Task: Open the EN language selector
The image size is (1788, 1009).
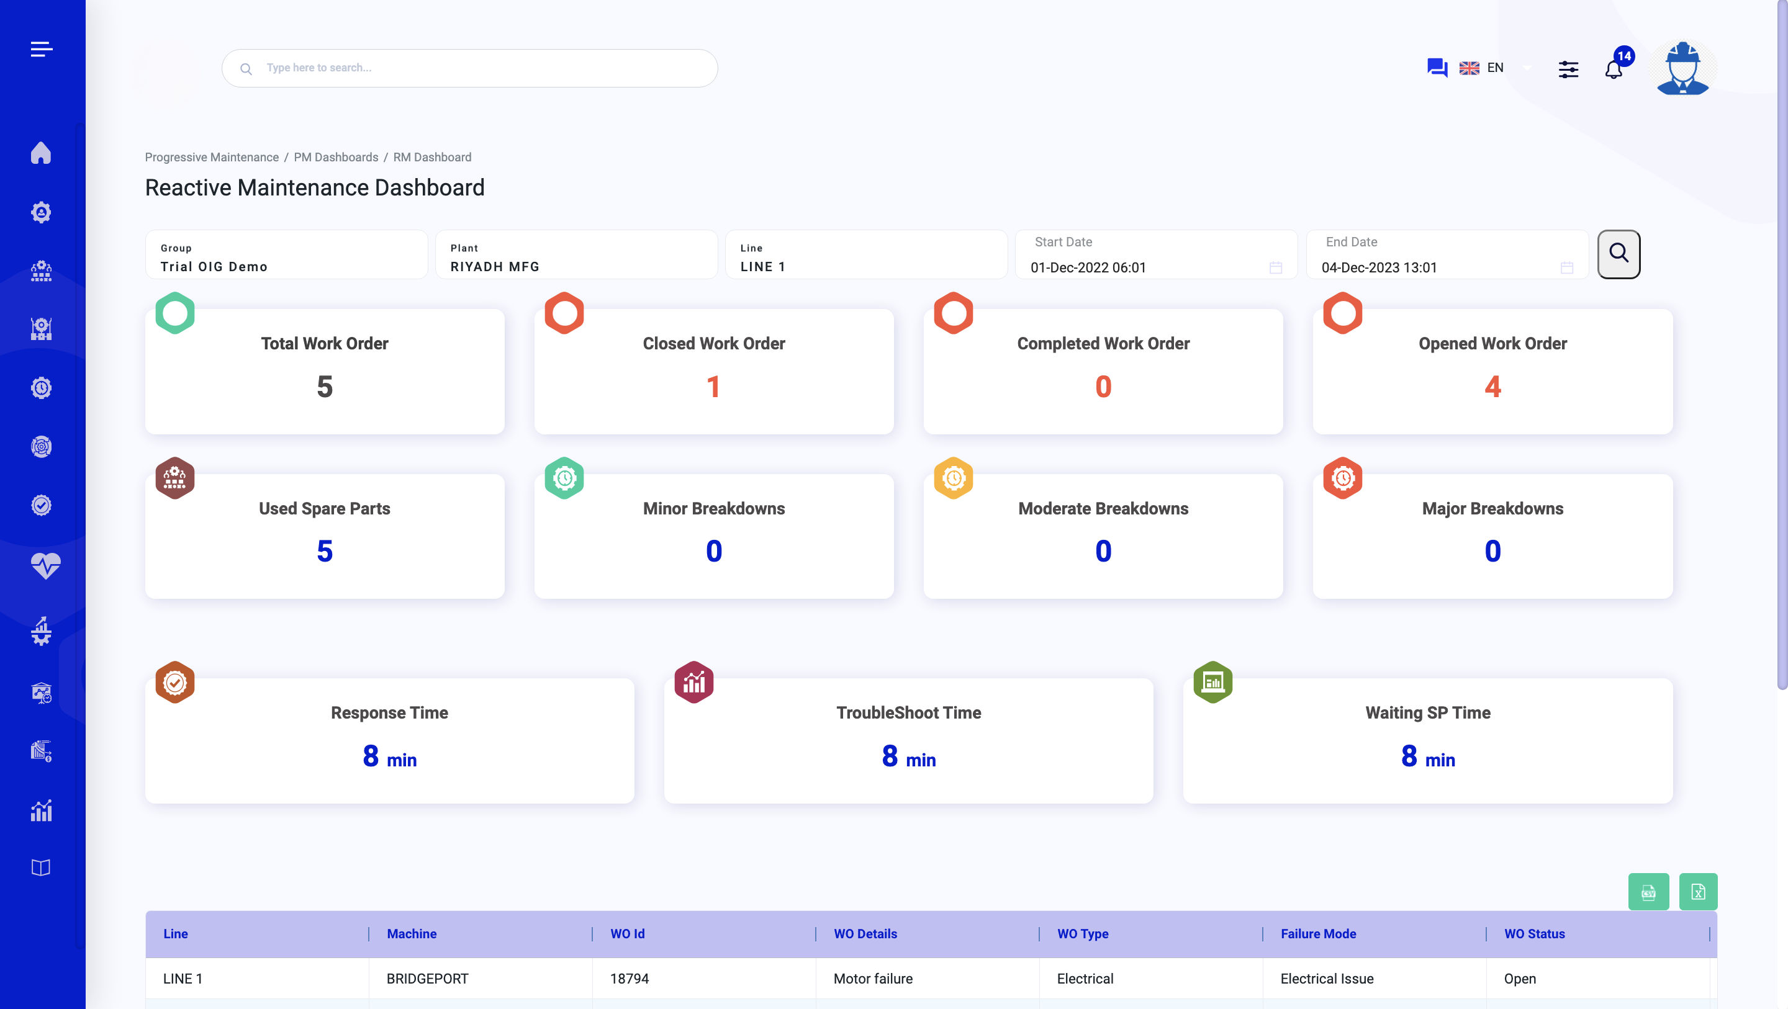Action: point(1495,68)
